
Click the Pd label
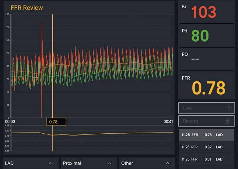(185, 31)
